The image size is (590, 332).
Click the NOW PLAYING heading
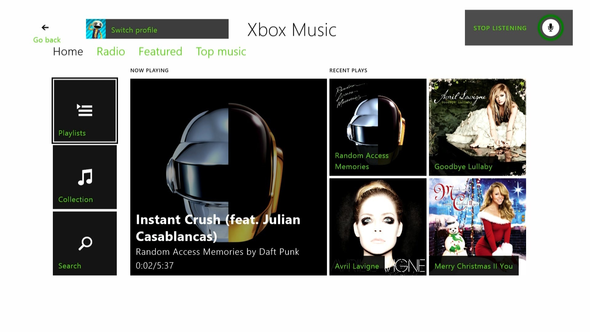tap(149, 70)
